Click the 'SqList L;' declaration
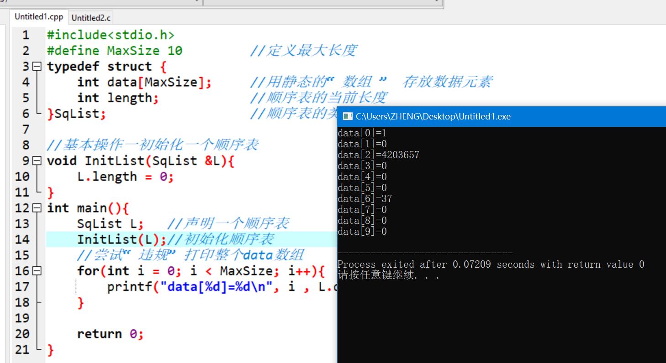Image resolution: width=666 pixels, height=363 pixels. [x=111, y=224]
